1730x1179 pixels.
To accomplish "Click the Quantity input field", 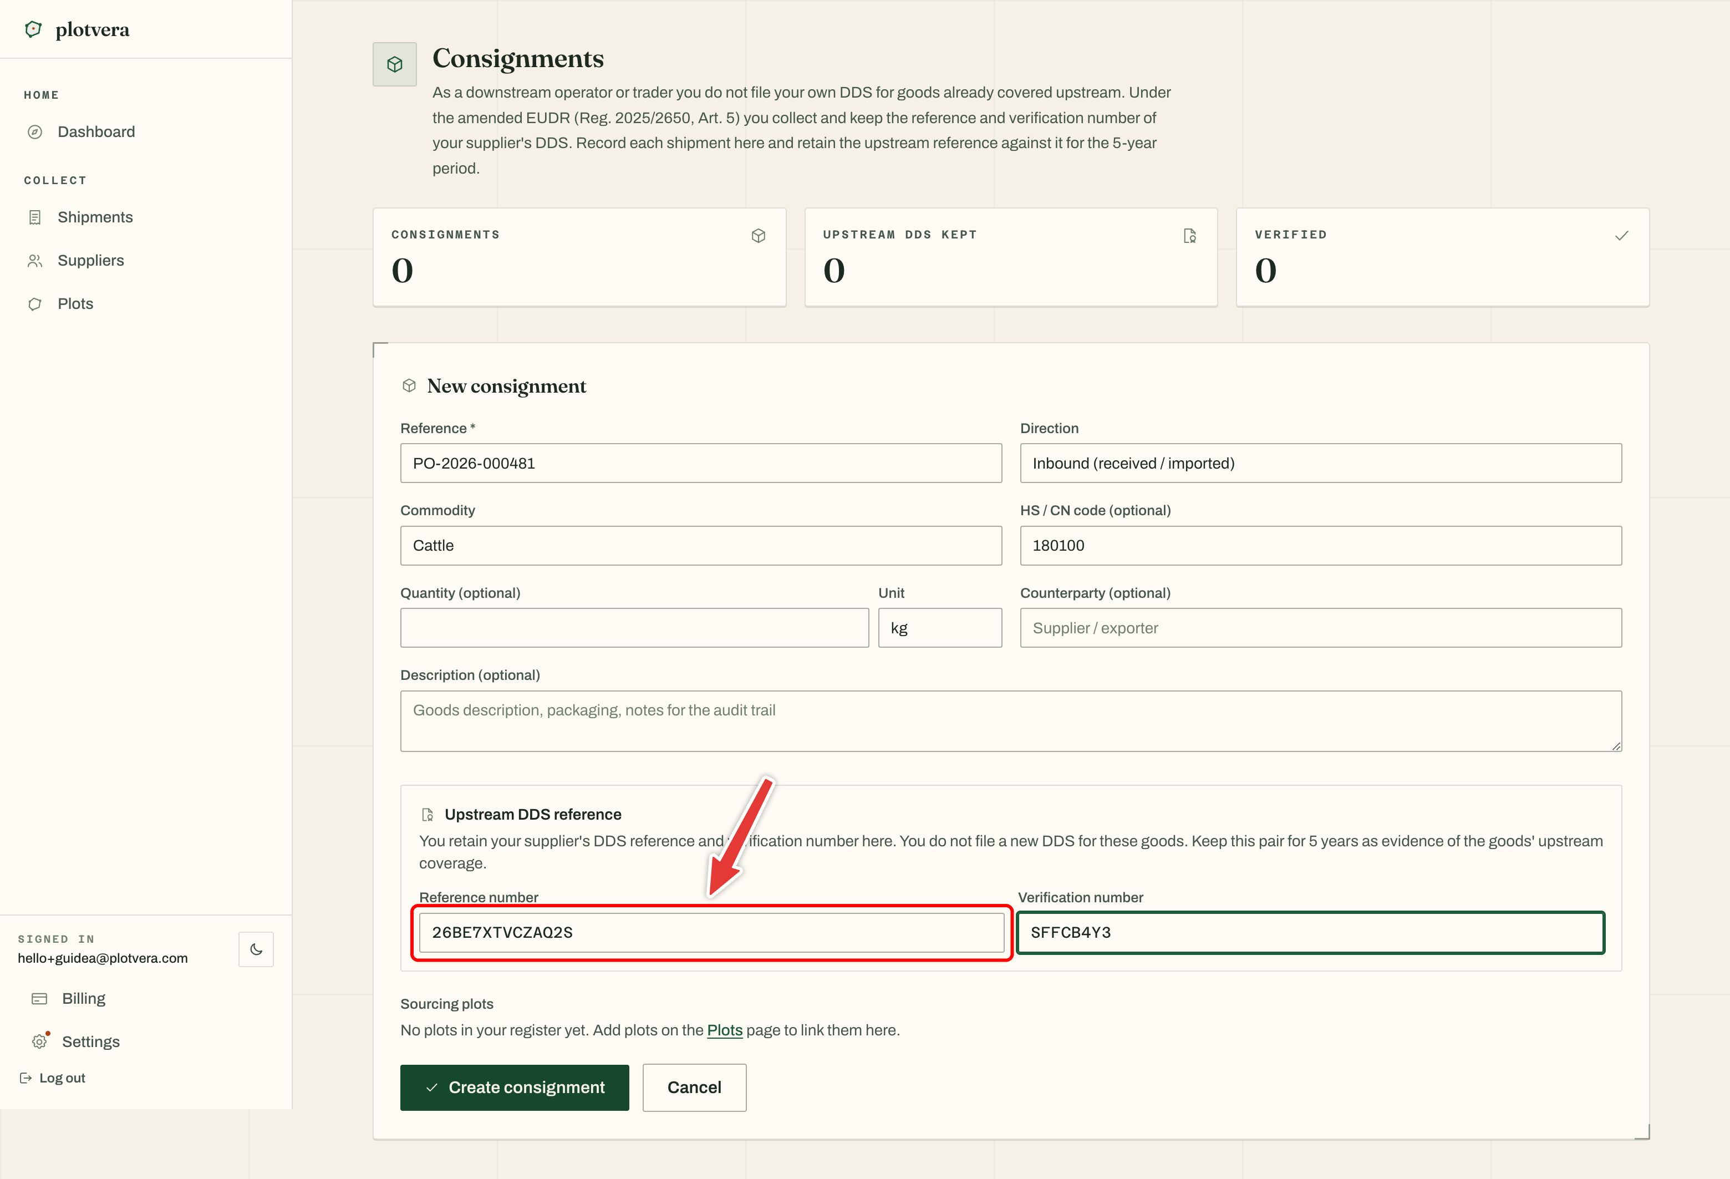I will point(634,627).
